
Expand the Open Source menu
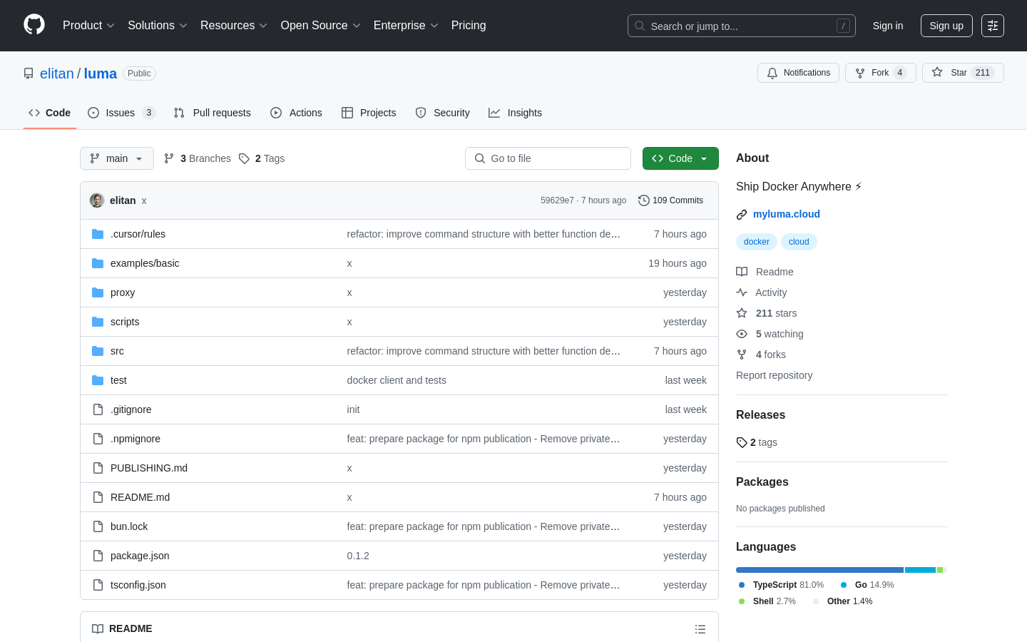(321, 26)
